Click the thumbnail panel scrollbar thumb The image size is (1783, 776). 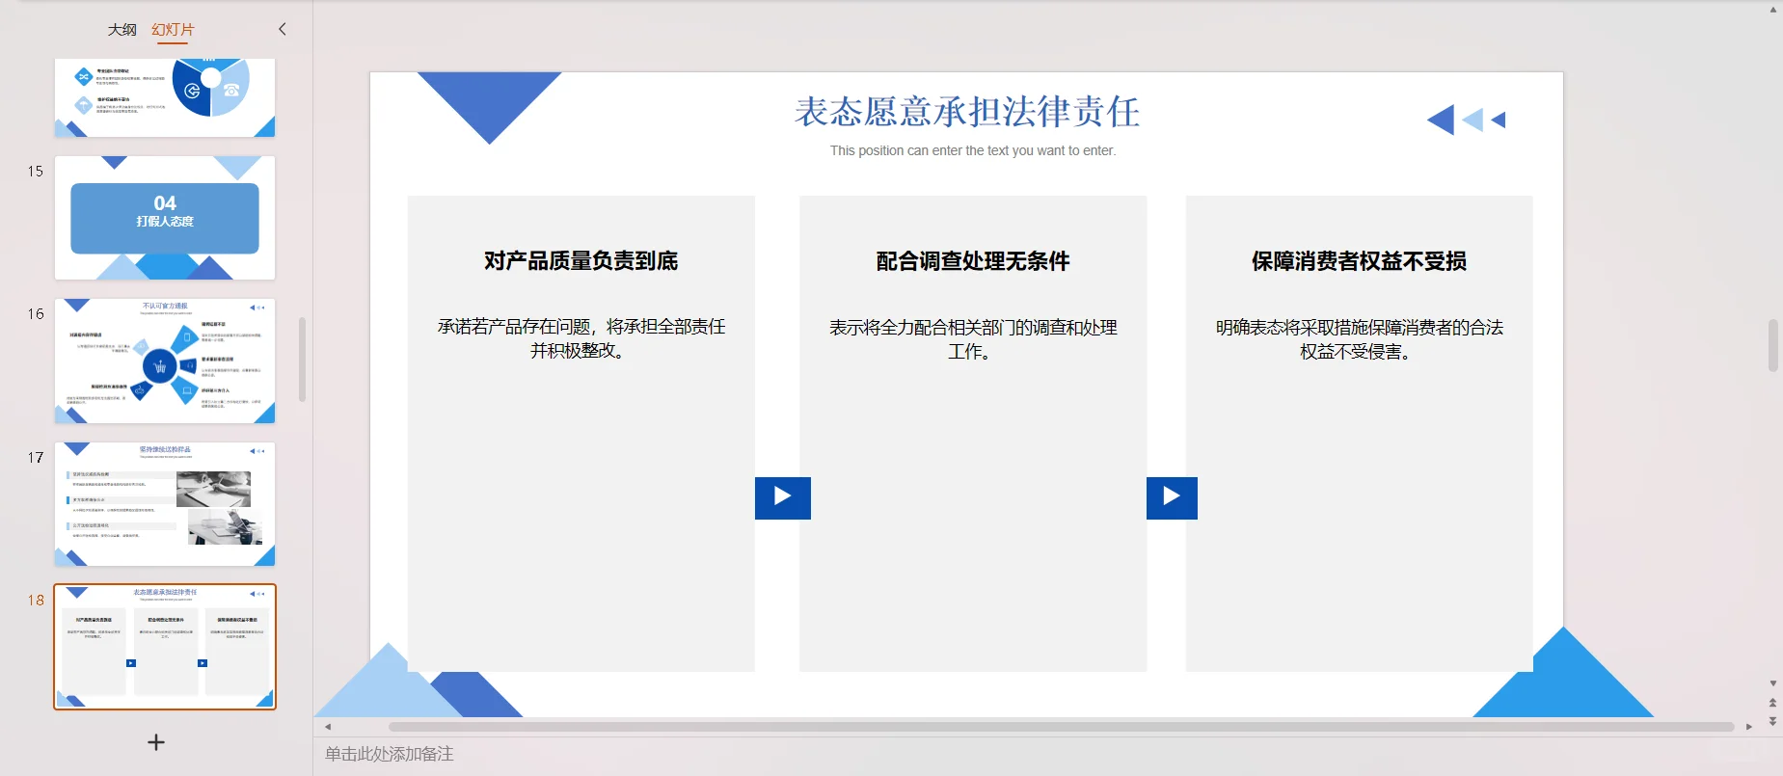coord(302,360)
